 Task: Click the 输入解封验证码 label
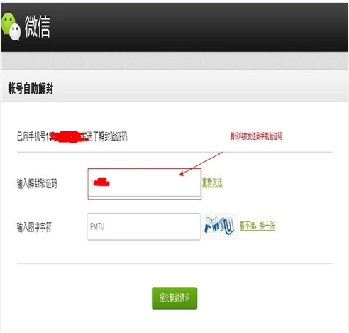(x=37, y=183)
